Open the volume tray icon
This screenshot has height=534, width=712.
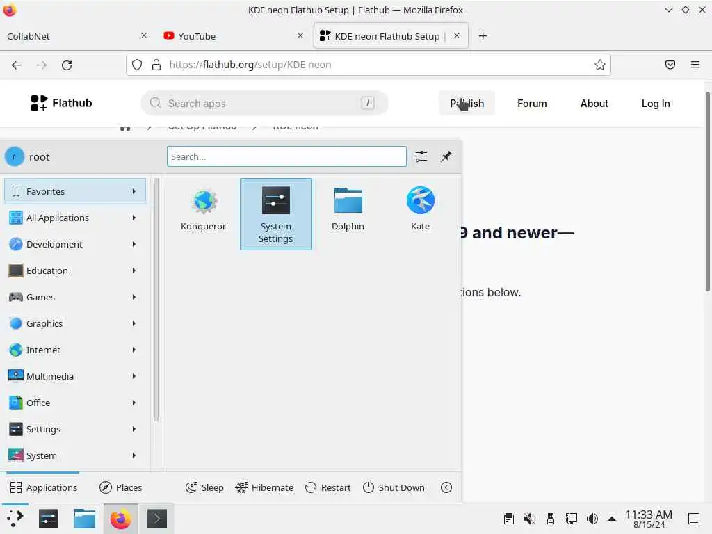[x=592, y=519]
